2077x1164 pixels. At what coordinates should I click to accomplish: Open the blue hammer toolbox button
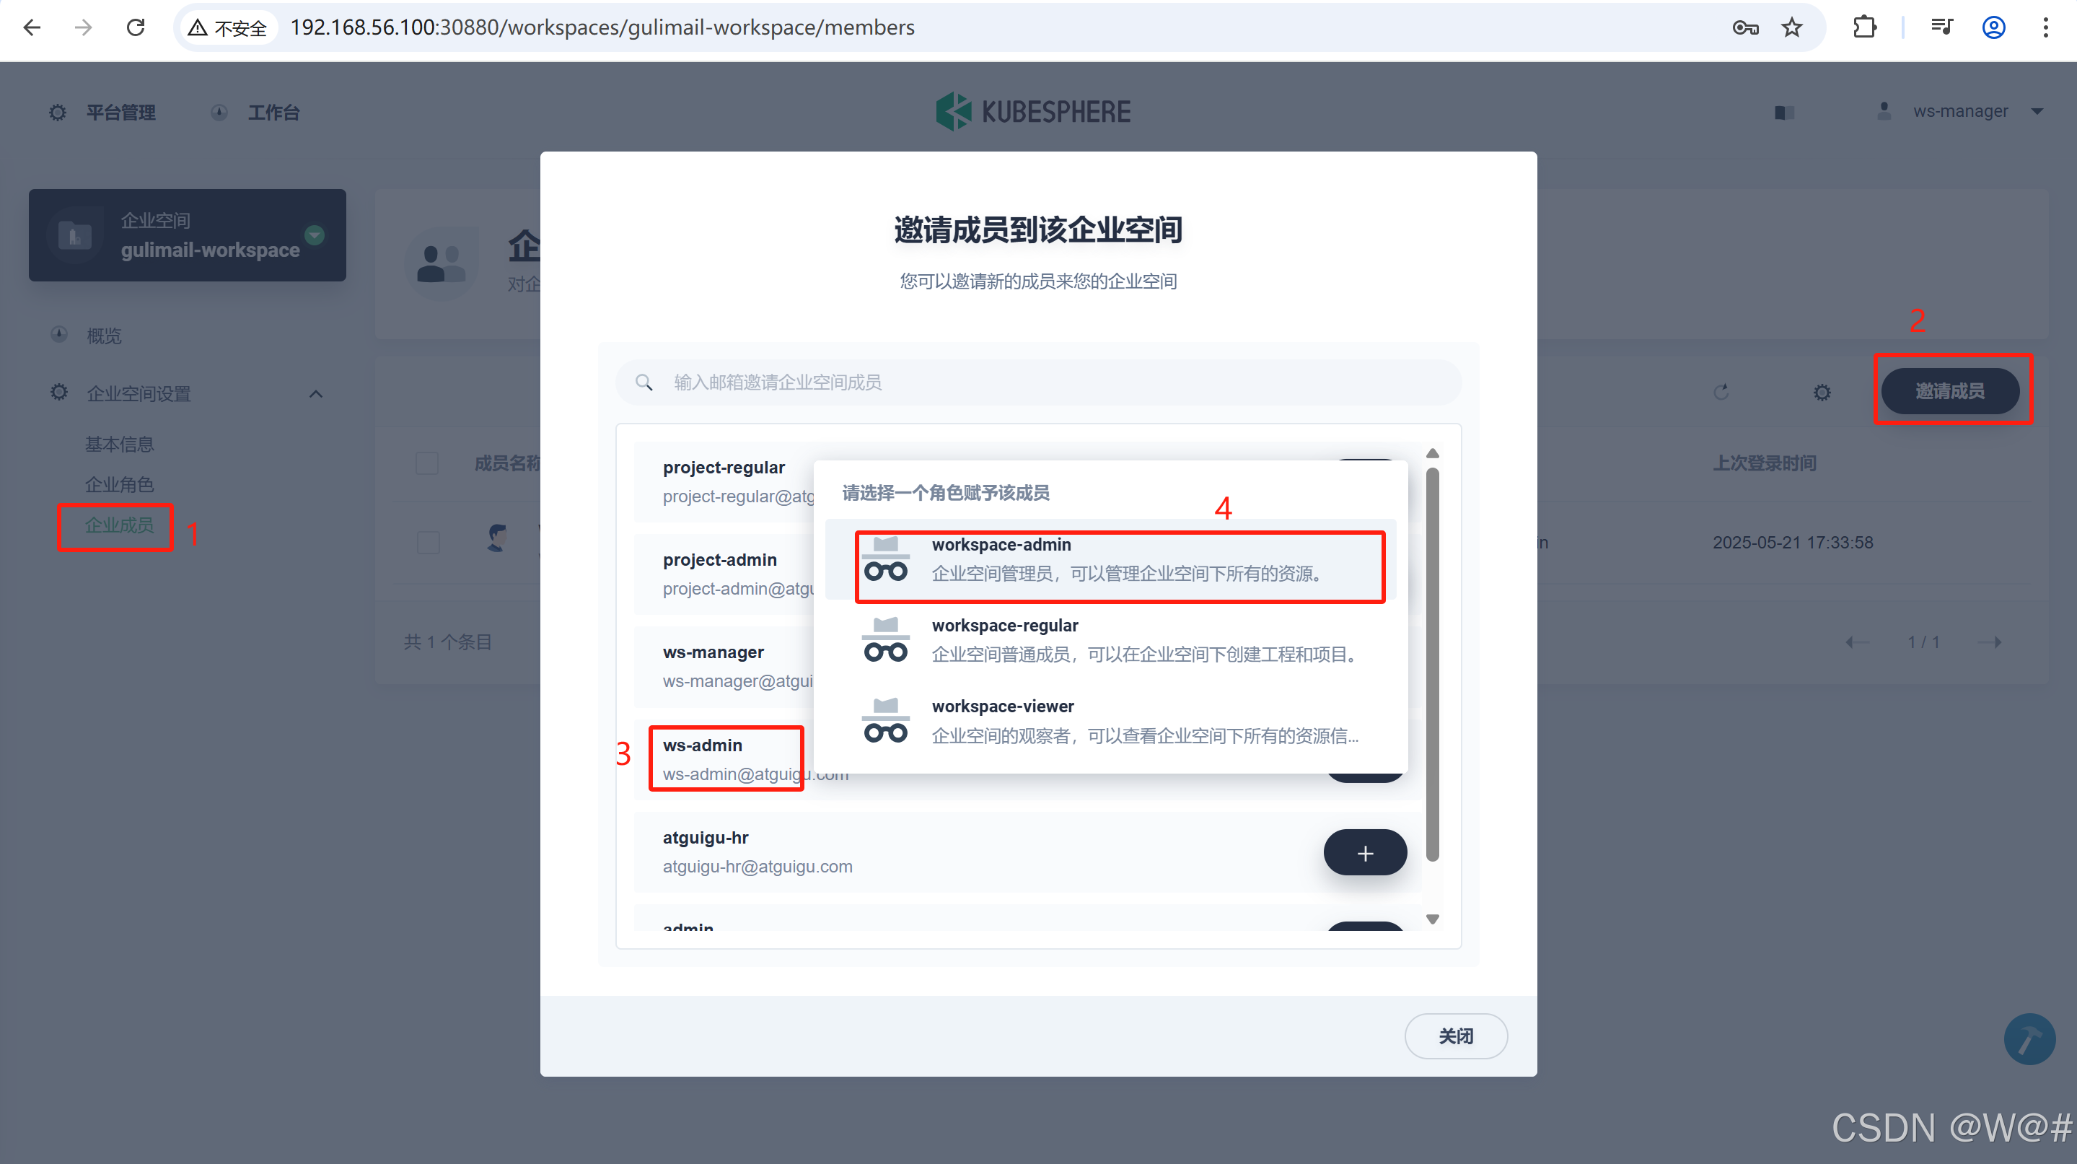(2029, 1039)
